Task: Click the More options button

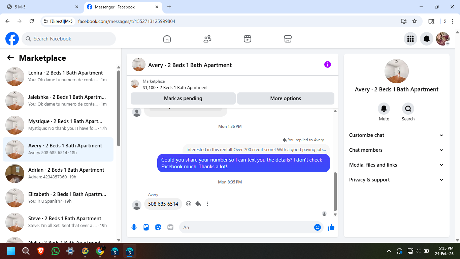Action: [286, 98]
